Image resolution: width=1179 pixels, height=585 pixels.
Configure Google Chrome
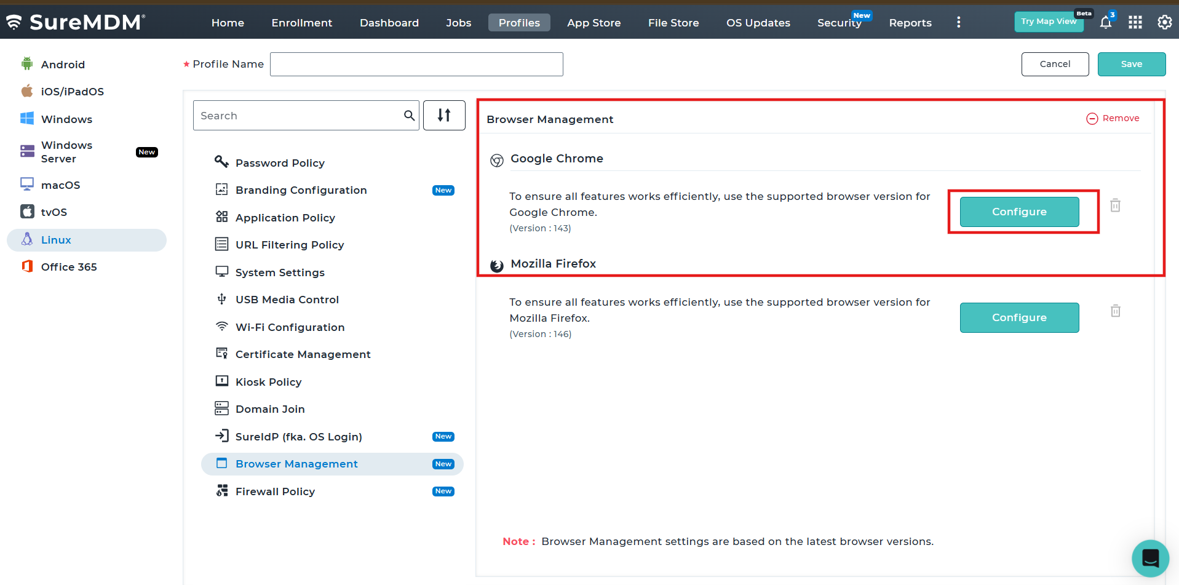point(1019,212)
